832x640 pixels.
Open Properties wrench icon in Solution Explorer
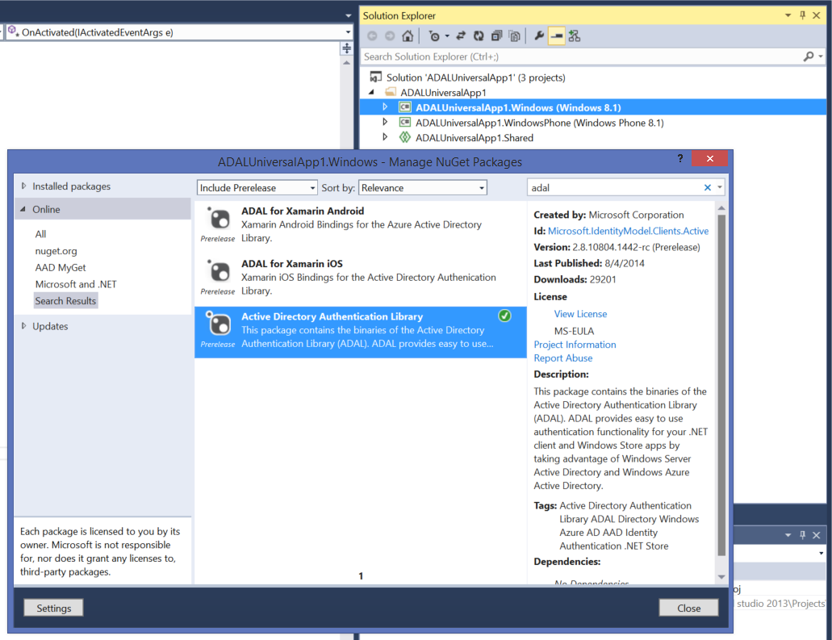pos(539,36)
